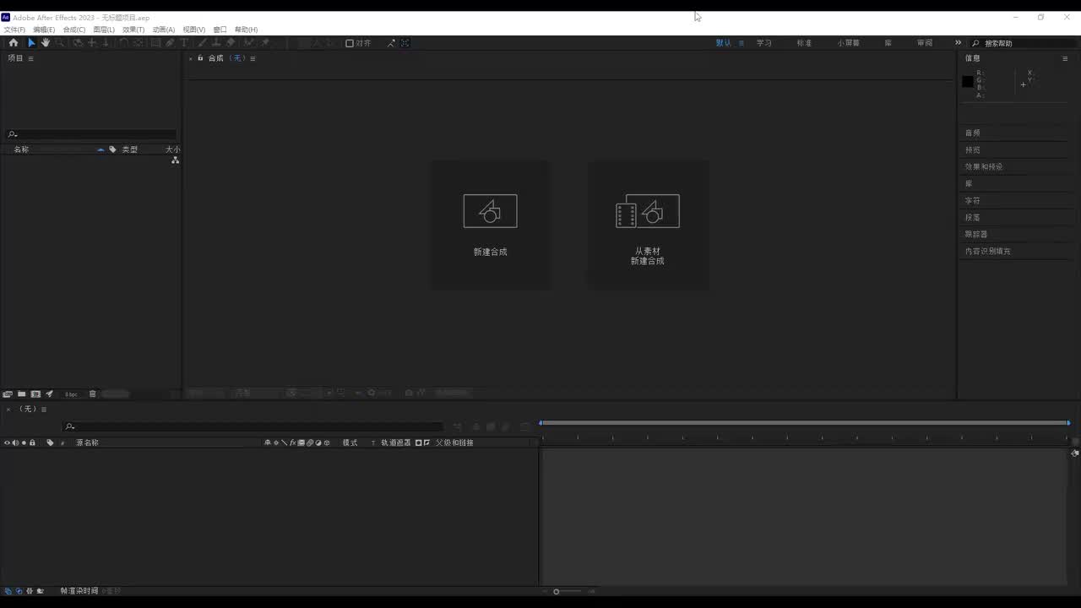Click the lock icon beside 合成 tab
1081x608 pixels.
coord(200,58)
